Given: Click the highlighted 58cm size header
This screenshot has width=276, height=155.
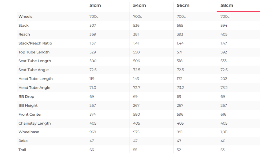Looking at the screenshot, I should [227, 6].
